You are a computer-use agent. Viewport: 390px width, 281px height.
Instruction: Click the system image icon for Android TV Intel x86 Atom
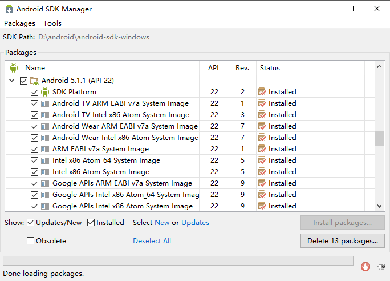[45, 115]
